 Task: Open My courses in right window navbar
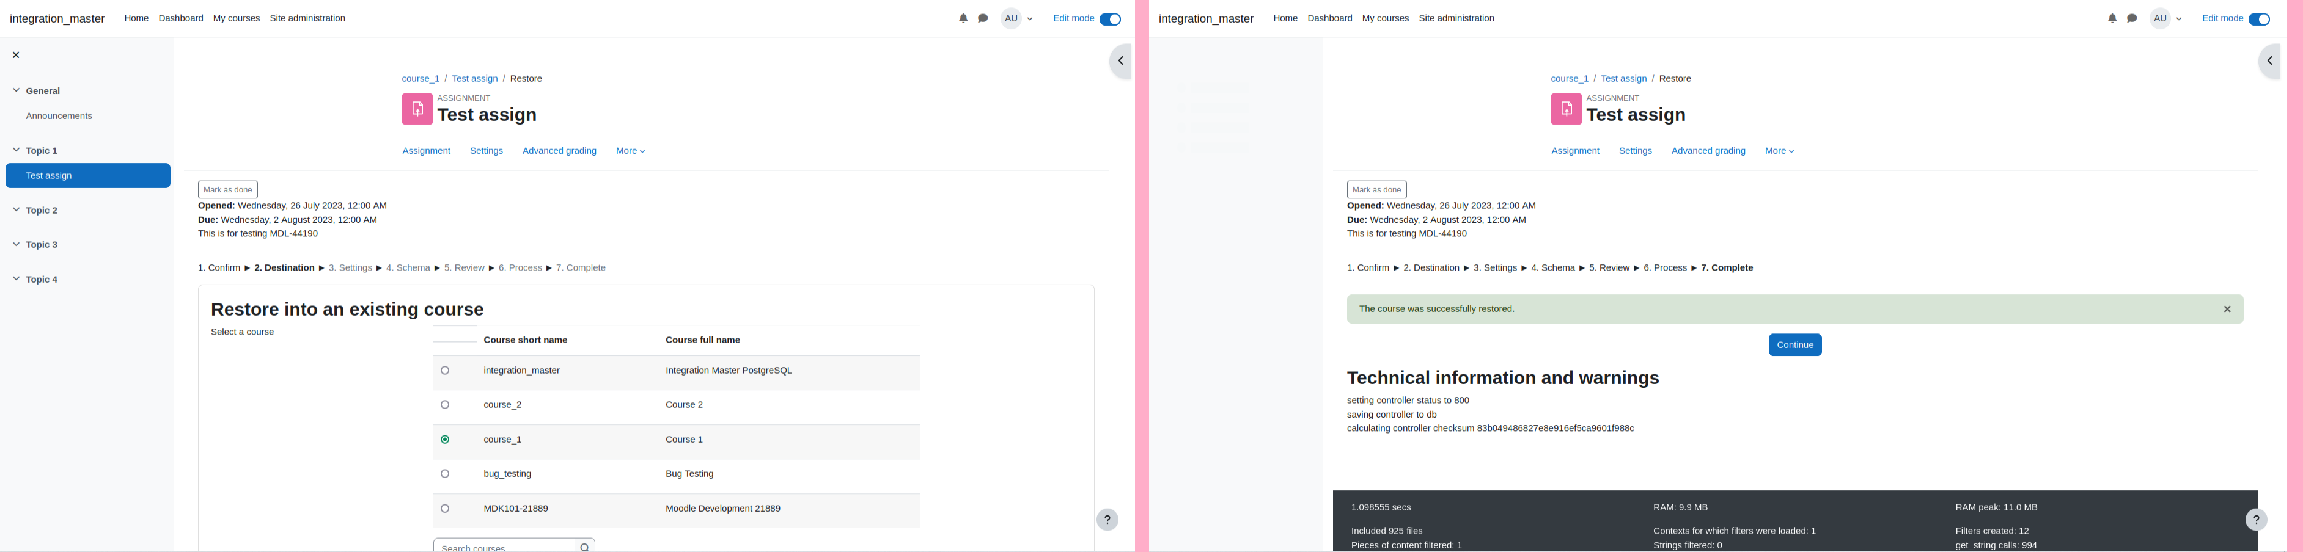click(x=1385, y=19)
